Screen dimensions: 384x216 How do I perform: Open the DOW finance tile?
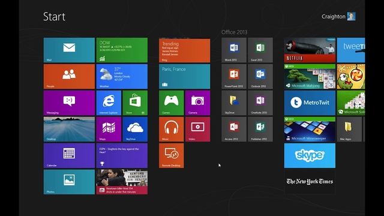coord(122,50)
